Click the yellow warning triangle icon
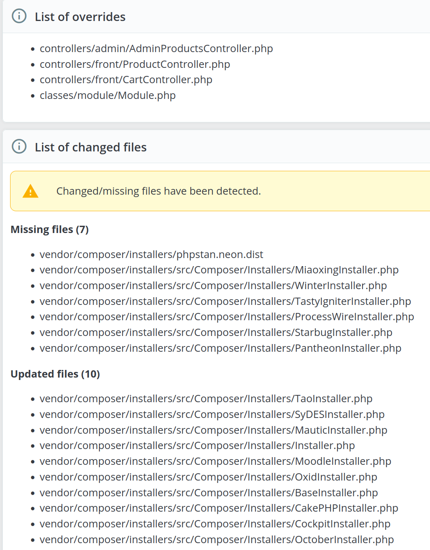Image resolution: width=430 pixels, height=550 pixels. coord(30,191)
